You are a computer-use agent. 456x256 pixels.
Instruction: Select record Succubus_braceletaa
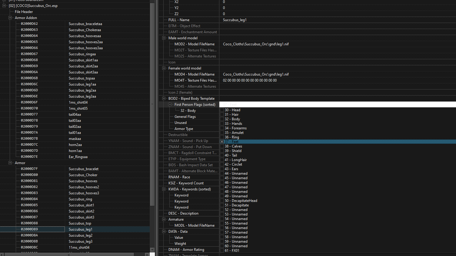[85, 24]
